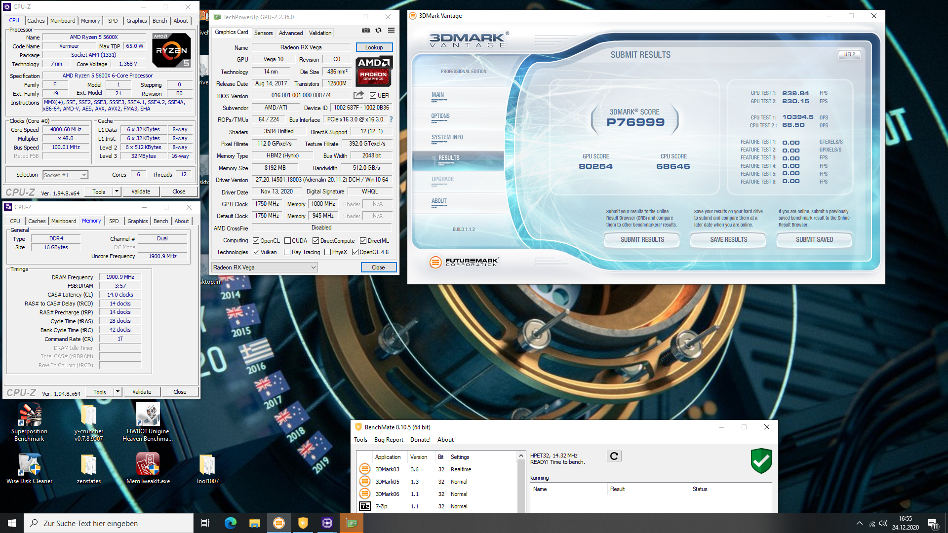948x533 pixels.
Task: Open File Explorer from the taskbar
Action: 254,523
